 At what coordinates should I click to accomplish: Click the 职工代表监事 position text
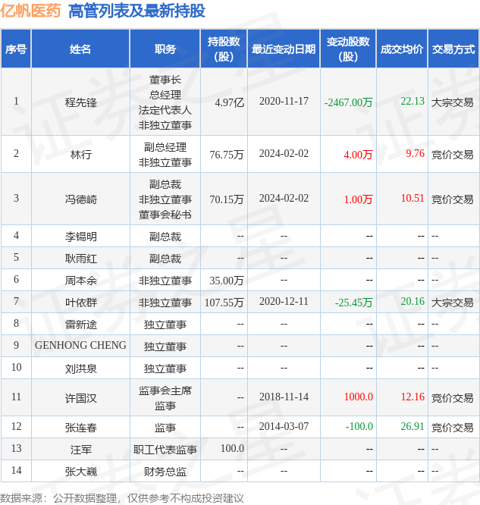click(165, 450)
